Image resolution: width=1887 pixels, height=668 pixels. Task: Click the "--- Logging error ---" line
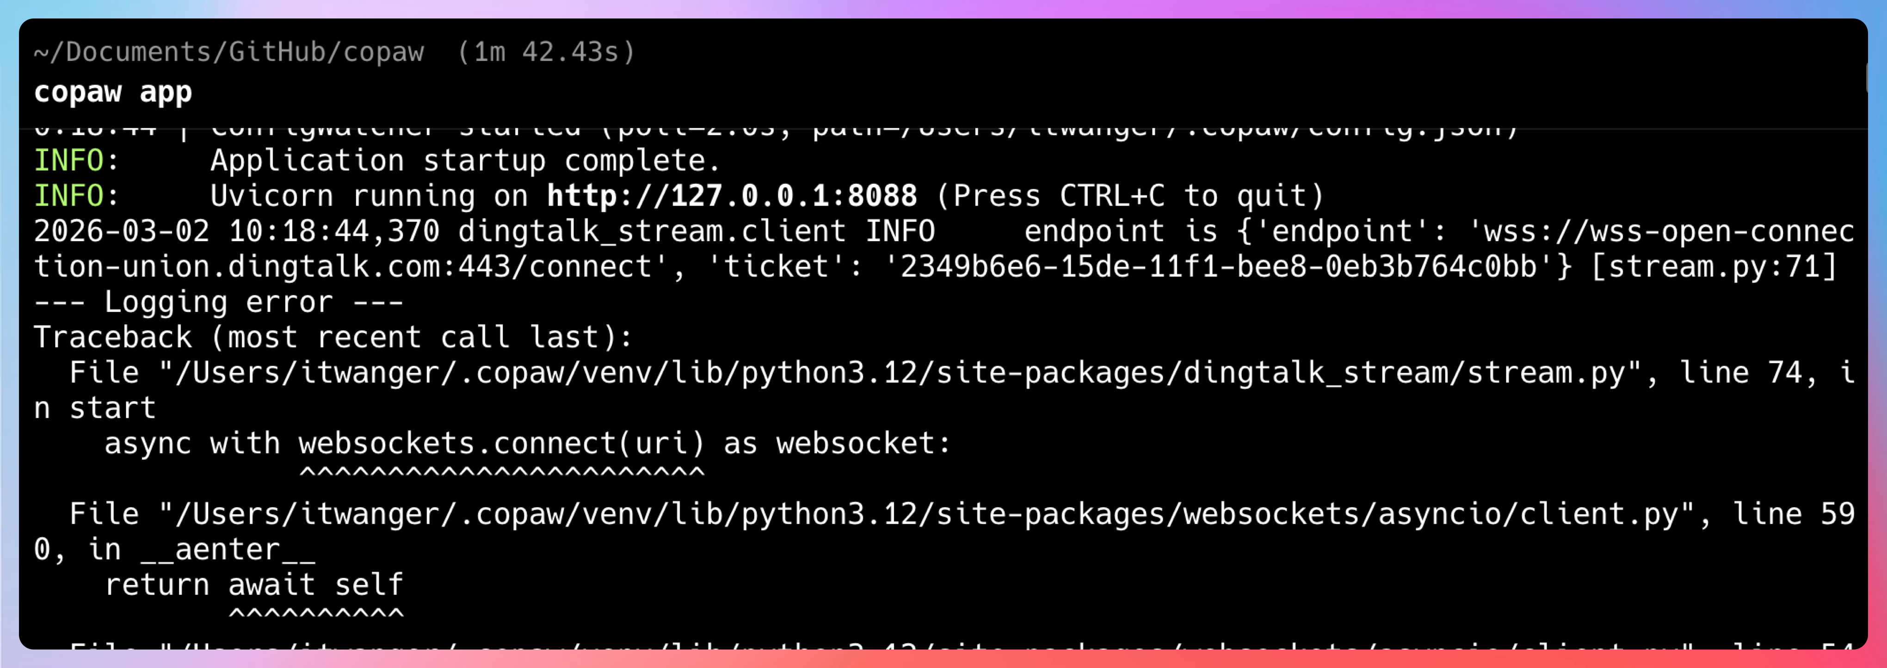[x=218, y=302]
